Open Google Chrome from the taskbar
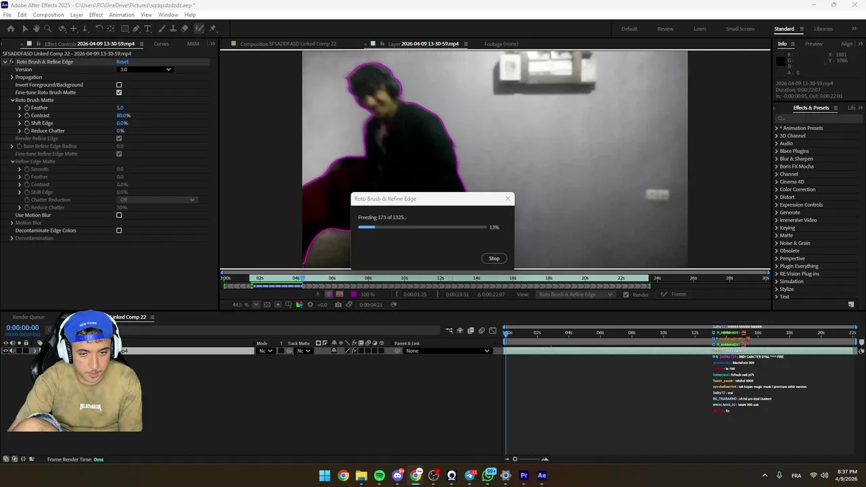866x487 pixels. pos(343,476)
